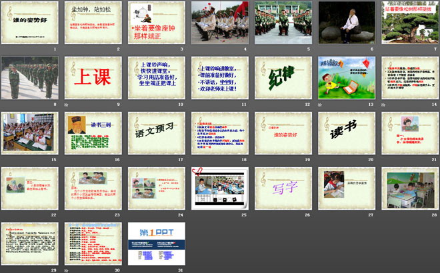Select slide 15 classroom photo of students at desks
The height and width of the screenshot is (273, 440).
tap(30, 133)
